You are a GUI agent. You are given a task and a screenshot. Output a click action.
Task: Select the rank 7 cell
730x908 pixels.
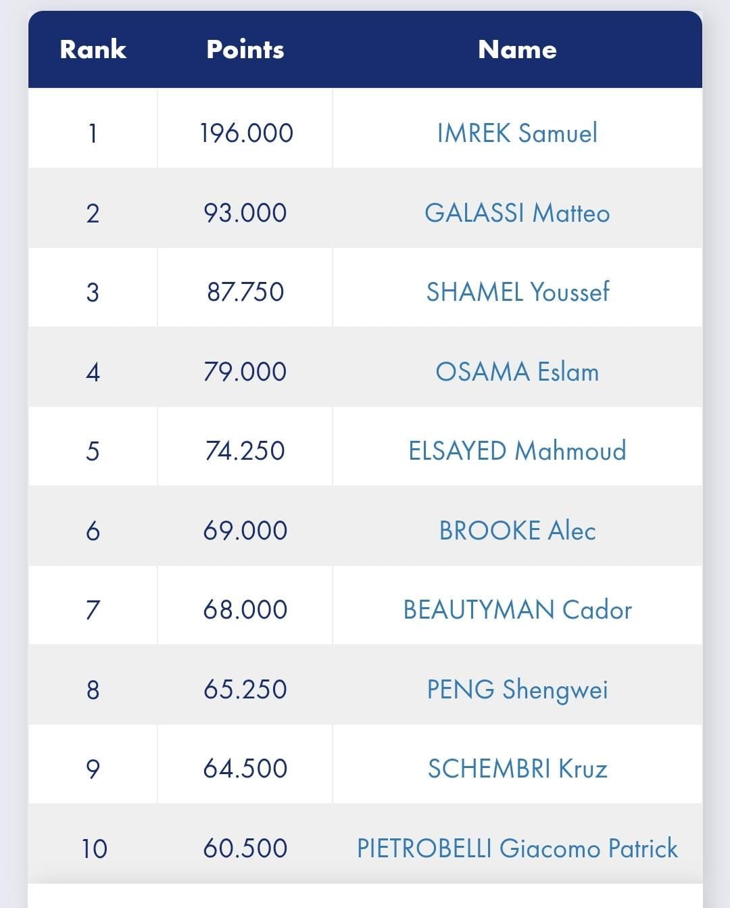pos(93,605)
